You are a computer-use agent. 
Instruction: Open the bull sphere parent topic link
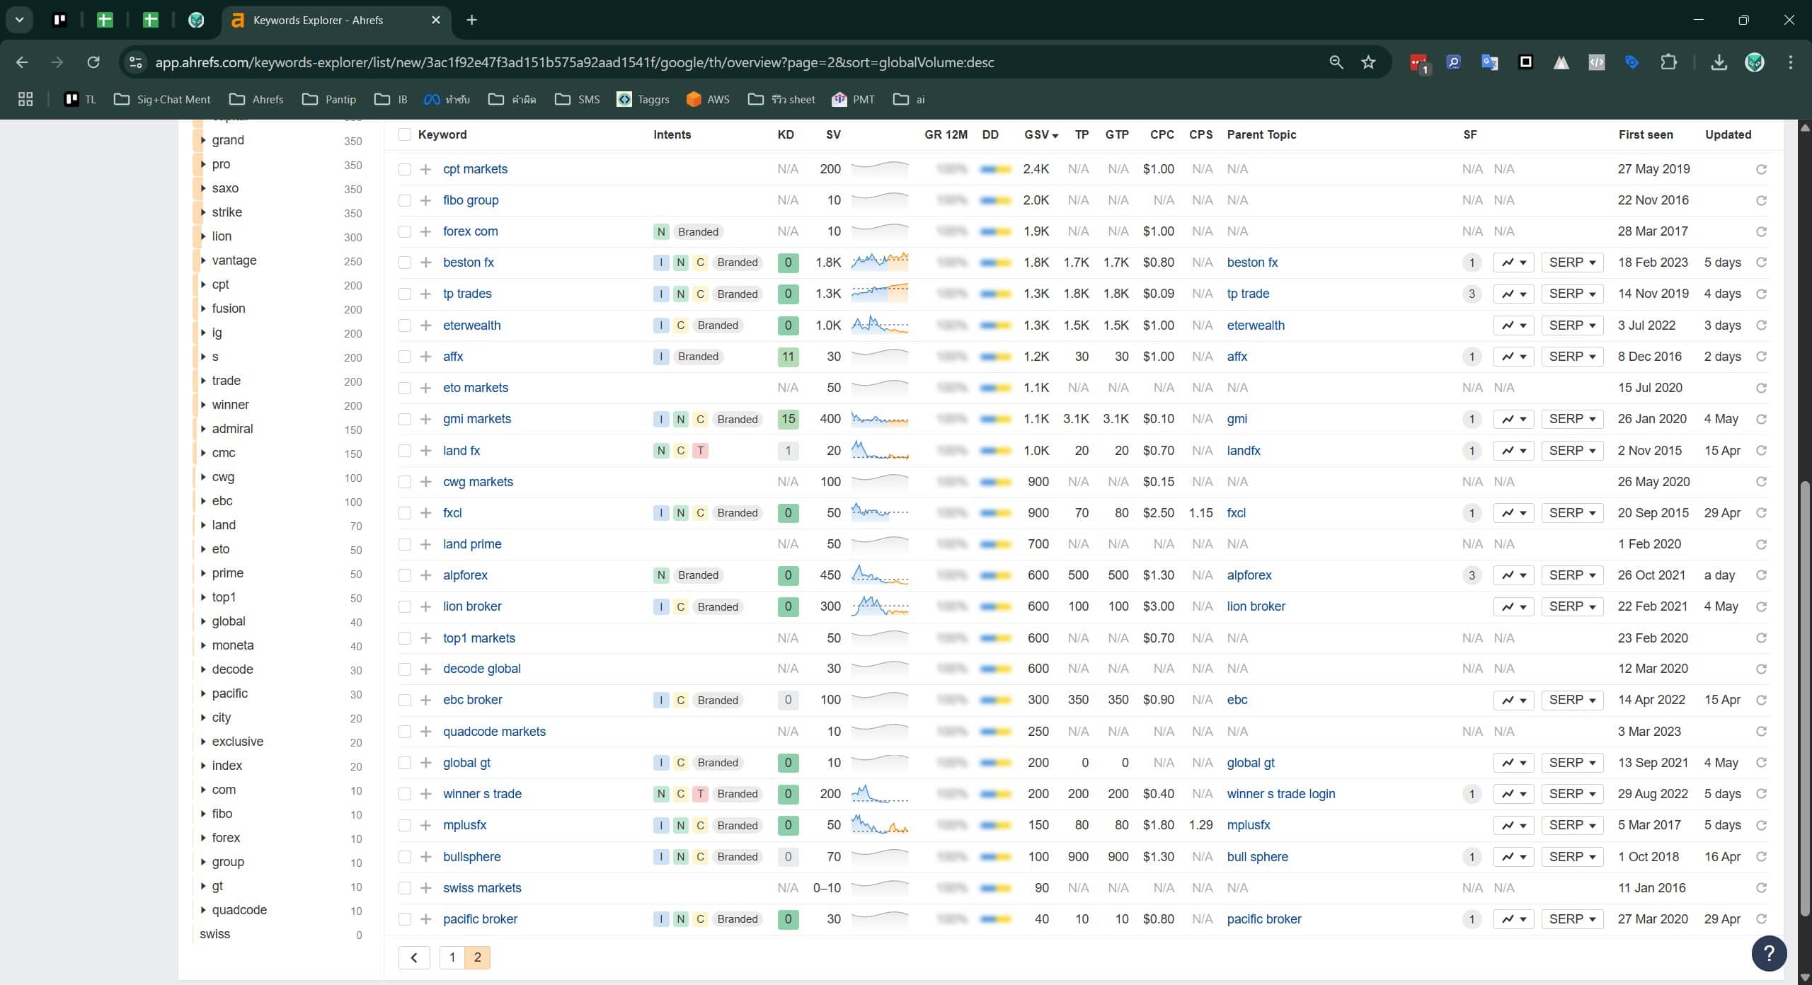(x=1257, y=857)
